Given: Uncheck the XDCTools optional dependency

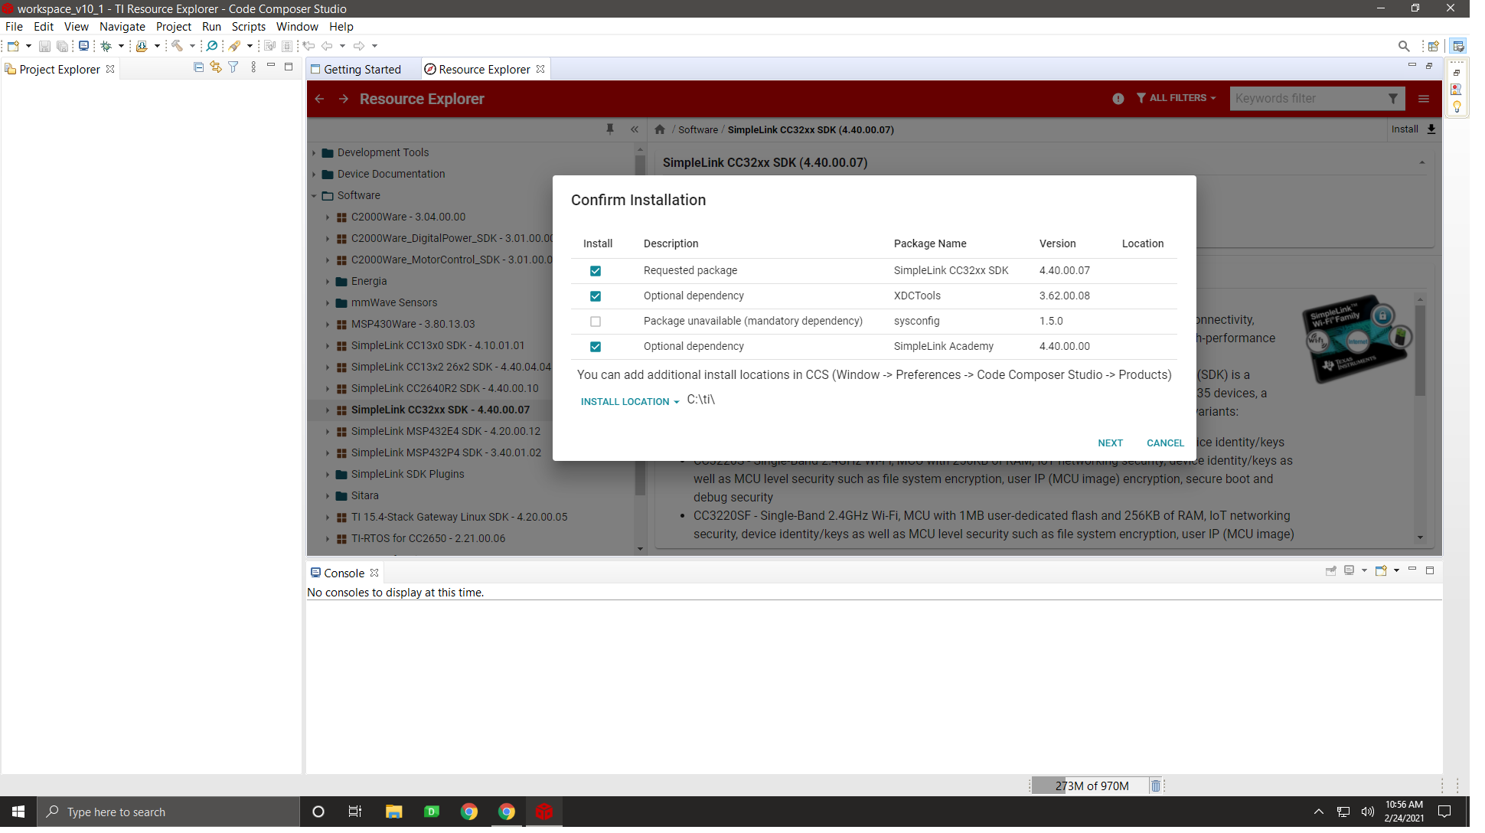Looking at the screenshot, I should (x=596, y=296).
